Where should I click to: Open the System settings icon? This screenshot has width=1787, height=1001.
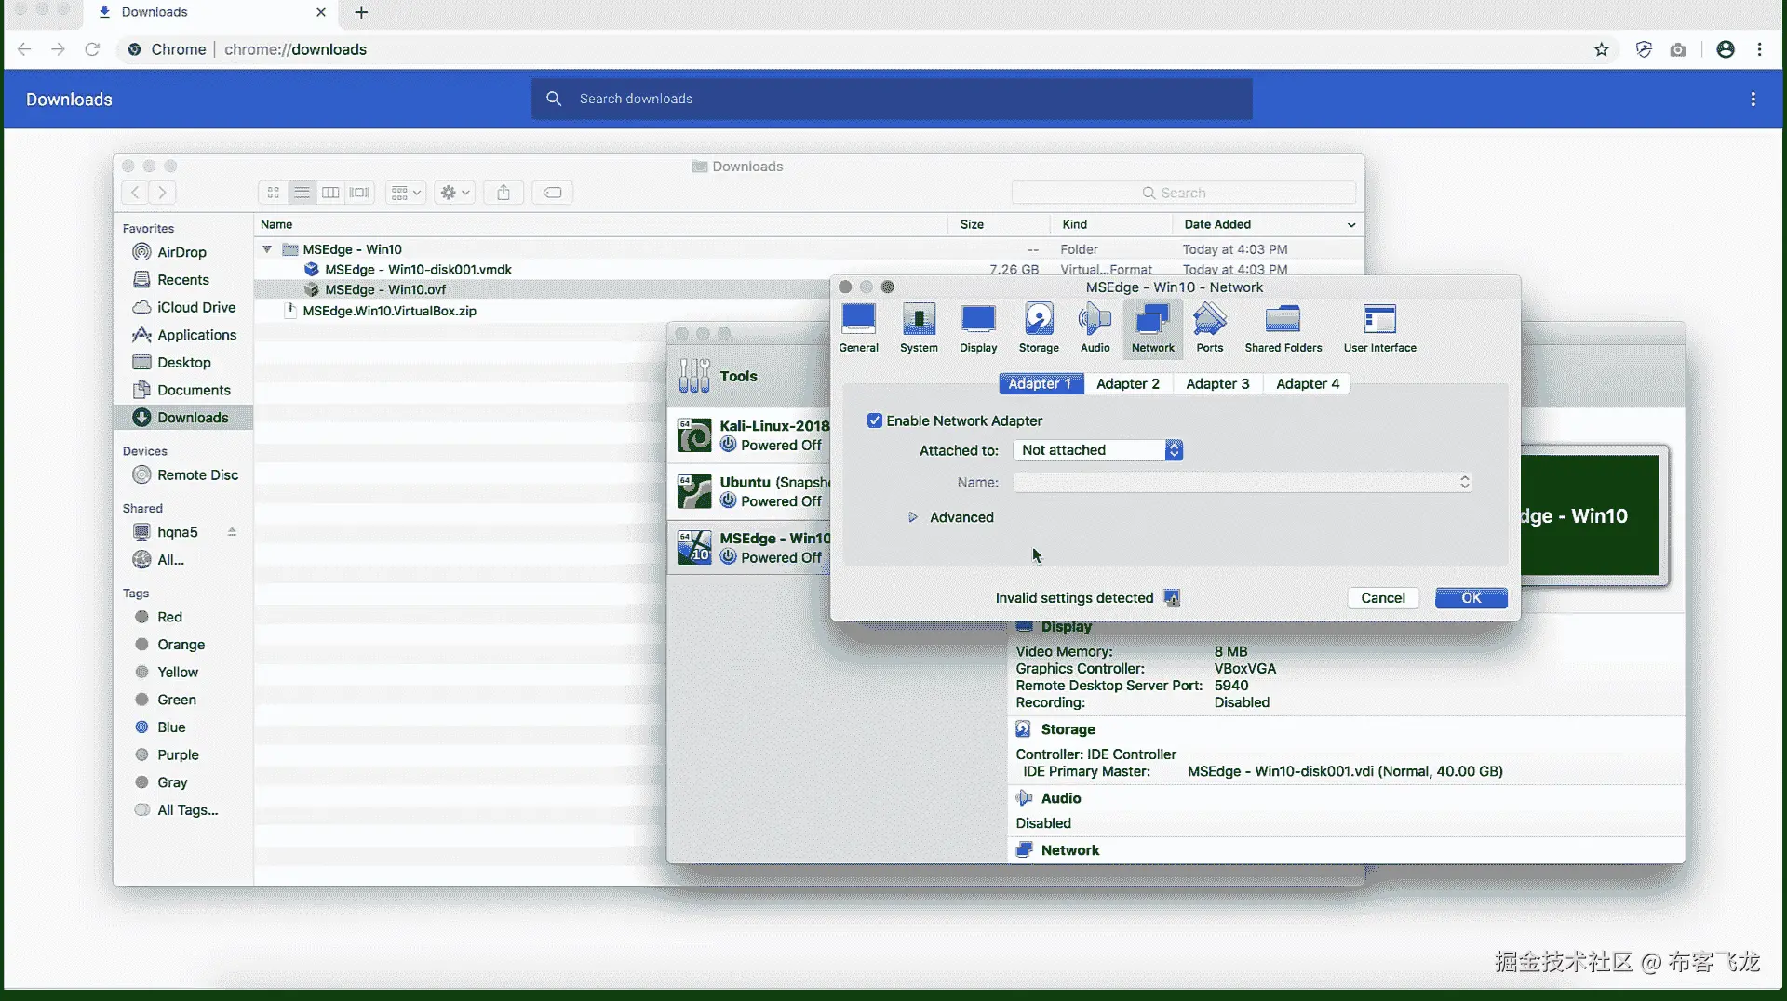(x=919, y=327)
